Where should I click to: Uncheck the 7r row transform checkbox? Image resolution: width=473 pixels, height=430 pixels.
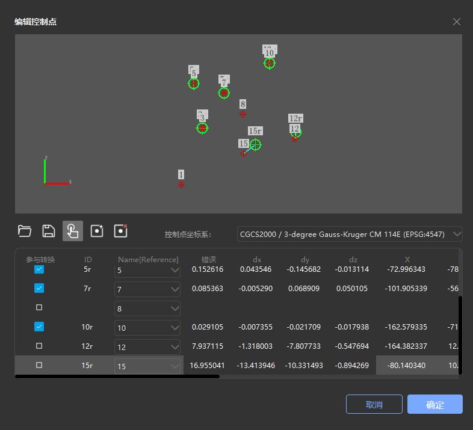[x=39, y=288]
